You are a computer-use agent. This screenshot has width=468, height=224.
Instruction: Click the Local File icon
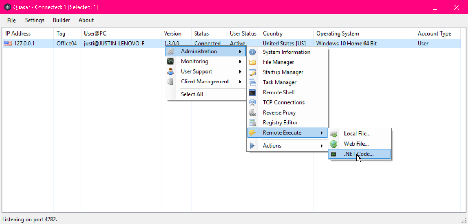[333, 134]
